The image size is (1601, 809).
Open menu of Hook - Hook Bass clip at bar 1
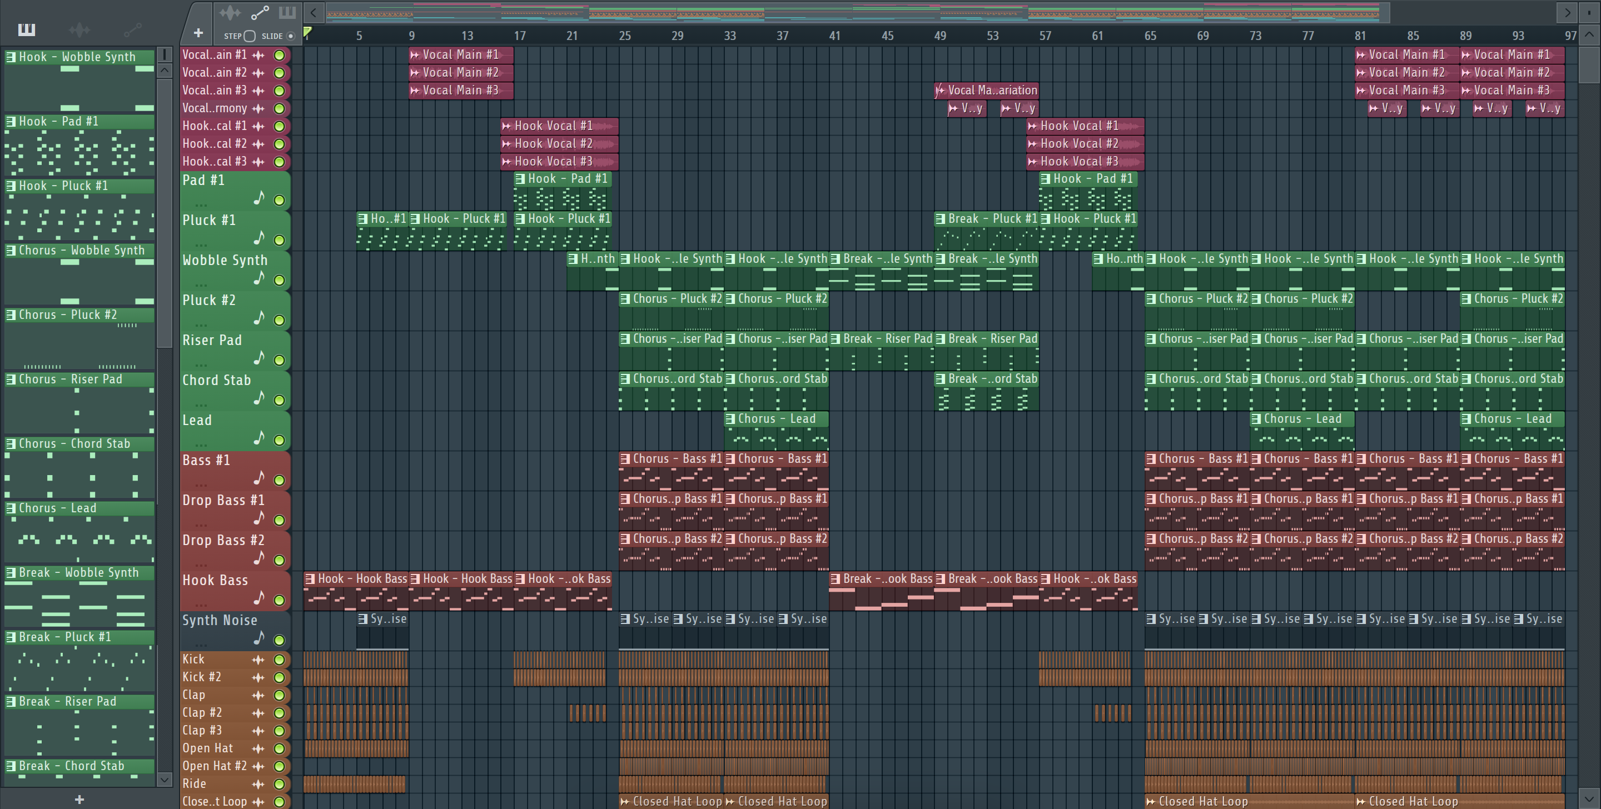(x=310, y=578)
